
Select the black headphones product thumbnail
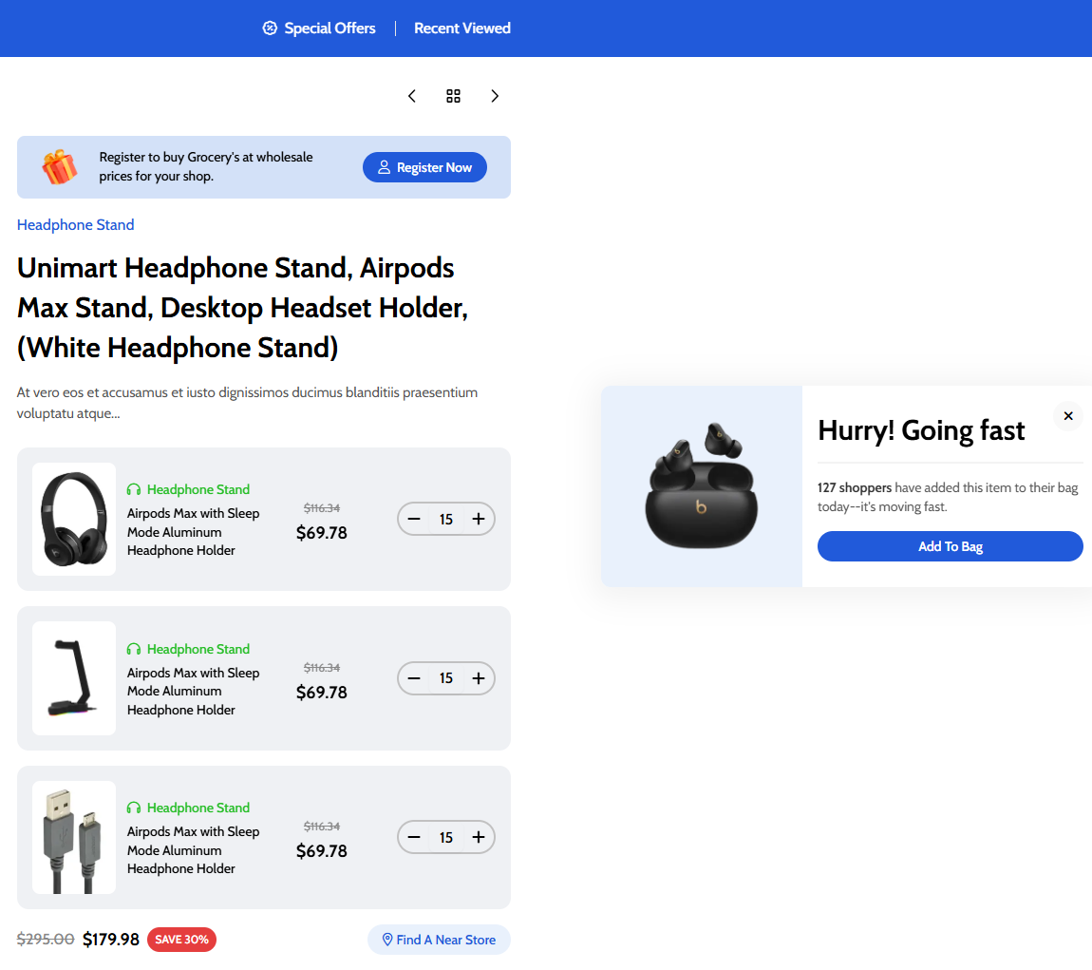(x=74, y=519)
